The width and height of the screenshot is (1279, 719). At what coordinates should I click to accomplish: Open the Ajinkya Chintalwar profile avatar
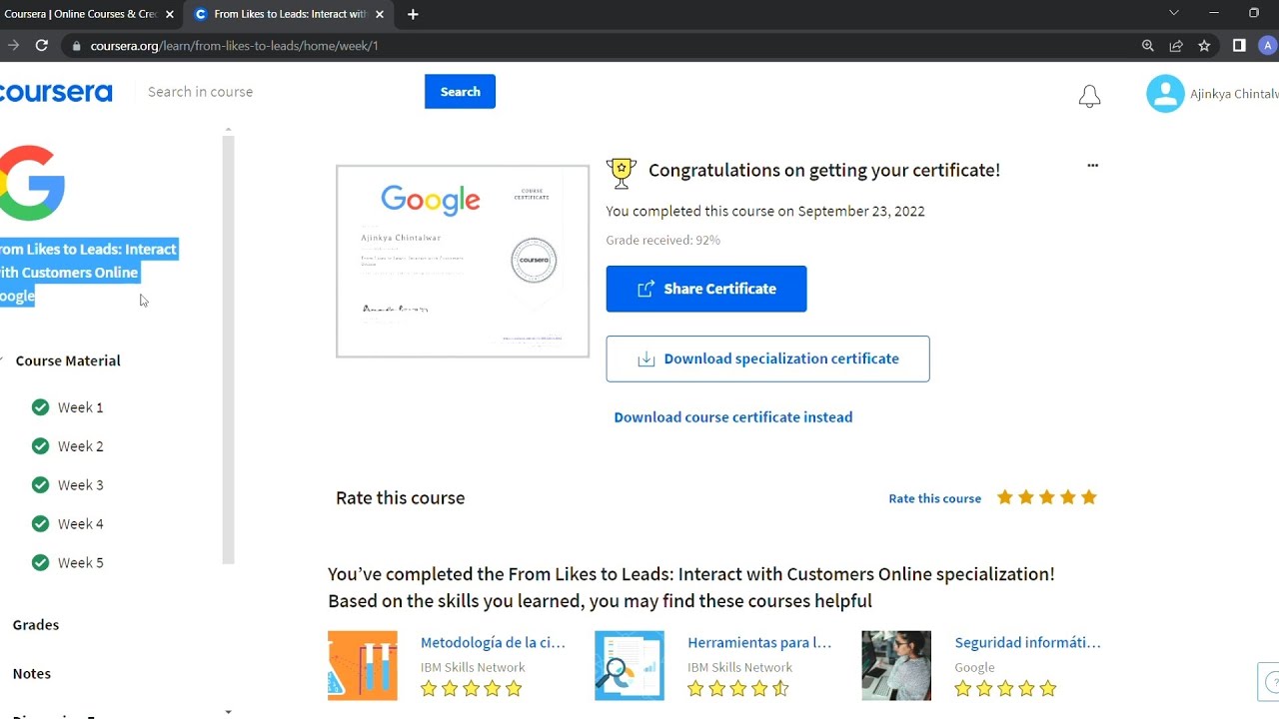pyautogui.click(x=1165, y=94)
